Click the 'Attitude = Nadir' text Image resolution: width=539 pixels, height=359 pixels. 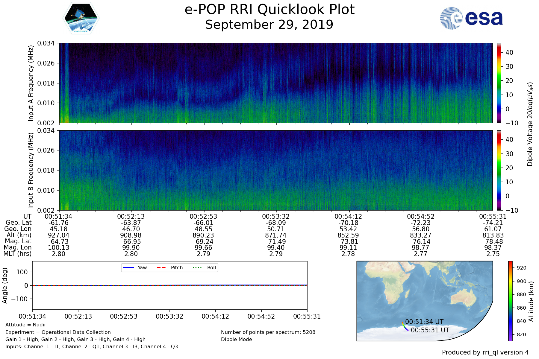point(26,325)
